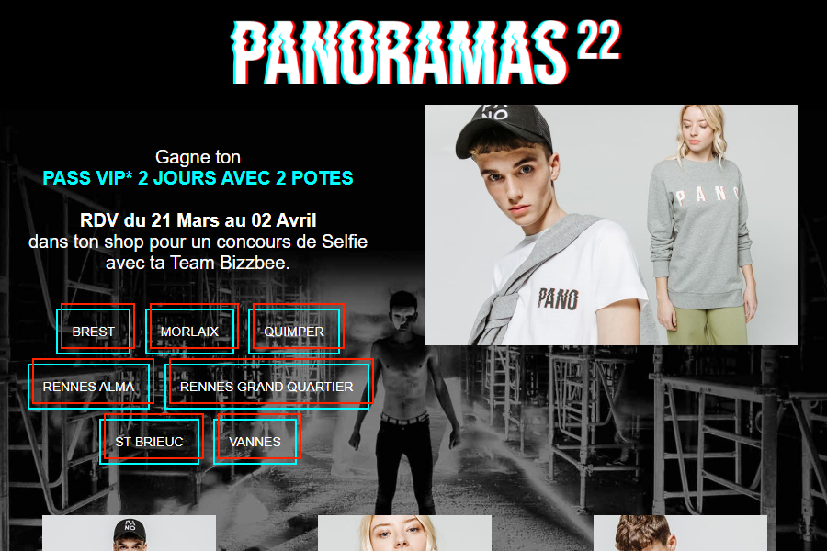Viewport: 827px width, 551px height.
Task: Open the bottom thumbnail with PANO cap
Action: pyautogui.click(x=129, y=533)
